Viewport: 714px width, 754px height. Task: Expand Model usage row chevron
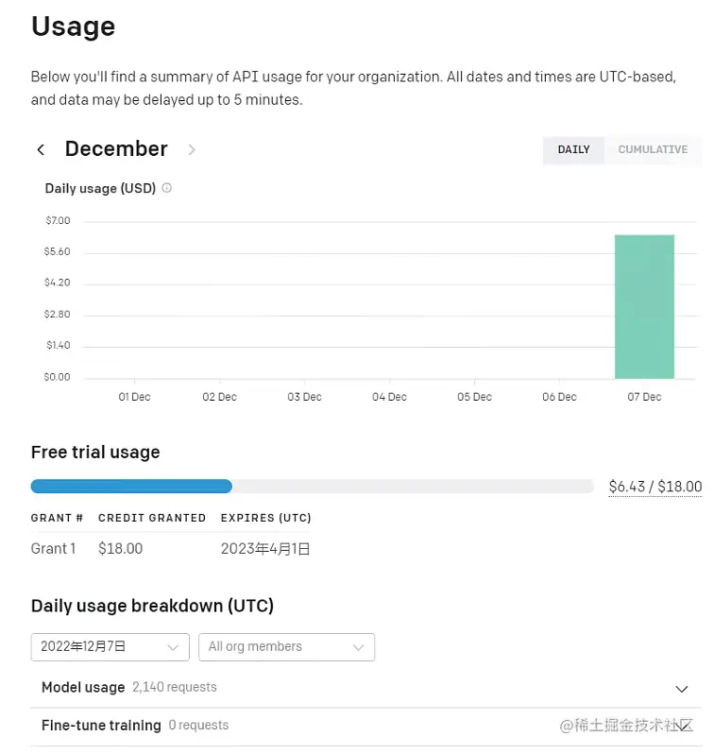pyautogui.click(x=683, y=688)
